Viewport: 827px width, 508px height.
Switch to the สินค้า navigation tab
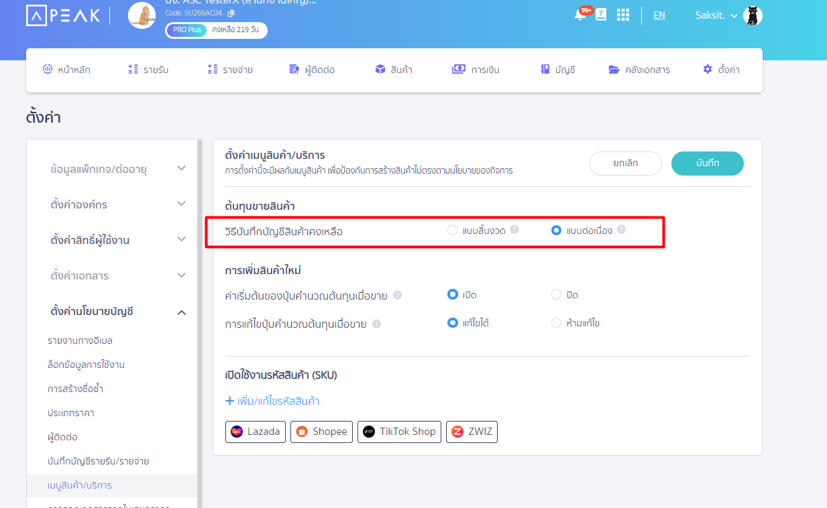point(394,69)
